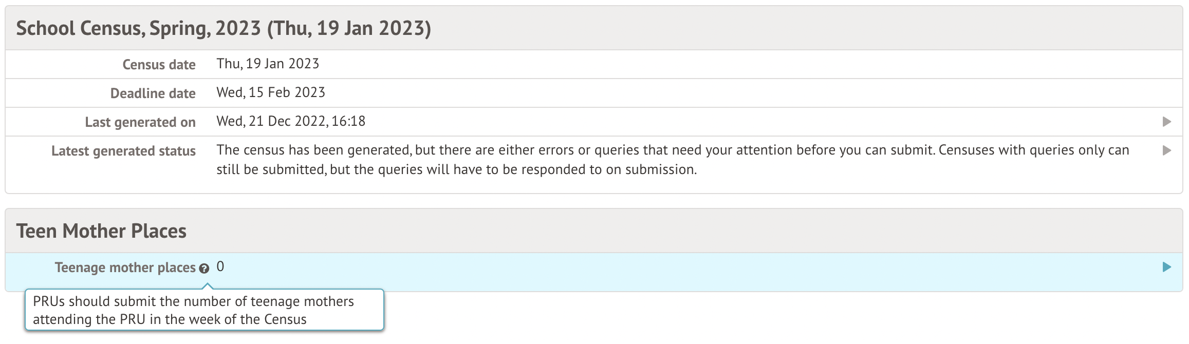Select the deadline value Wed, 15 Feb 2023

pos(271,92)
